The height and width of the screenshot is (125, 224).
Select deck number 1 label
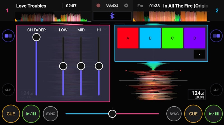click(x=7, y=11)
